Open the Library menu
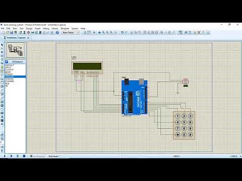Image resolution: width=242 pixels, height=181 pixels. [54, 29]
